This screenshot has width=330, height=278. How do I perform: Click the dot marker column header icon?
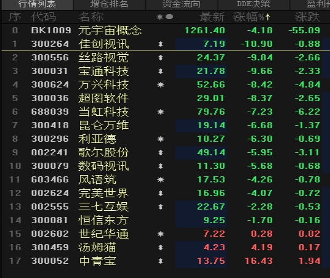pos(169,17)
